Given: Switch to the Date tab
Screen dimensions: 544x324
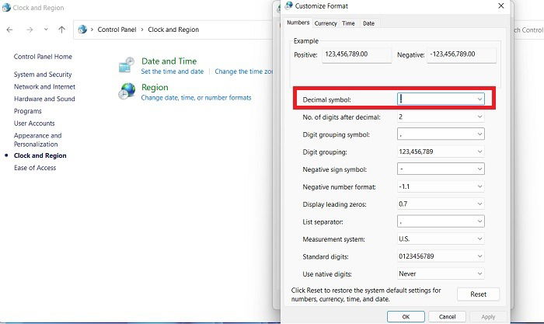Looking at the screenshot, I should [x=368, y=23].
